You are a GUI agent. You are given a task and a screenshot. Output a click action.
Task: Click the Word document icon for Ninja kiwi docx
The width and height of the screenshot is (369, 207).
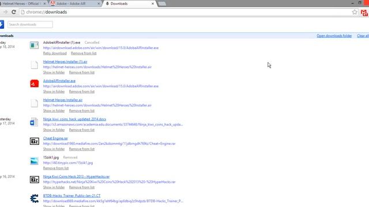34,122
